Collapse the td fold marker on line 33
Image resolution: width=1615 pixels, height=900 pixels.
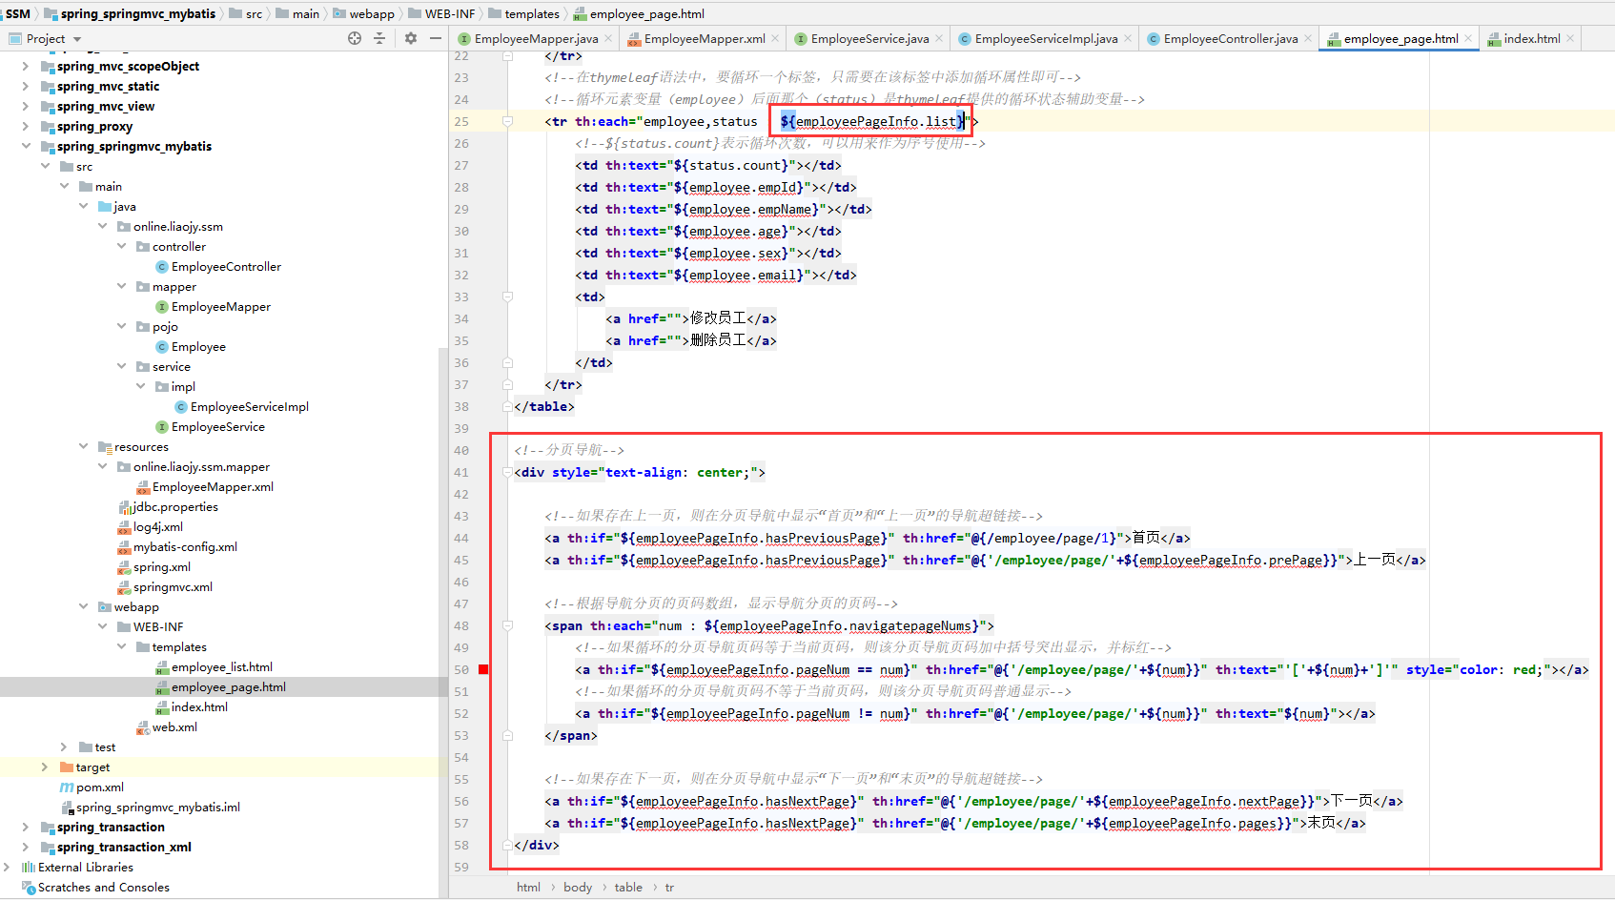(x=507, y=297)
